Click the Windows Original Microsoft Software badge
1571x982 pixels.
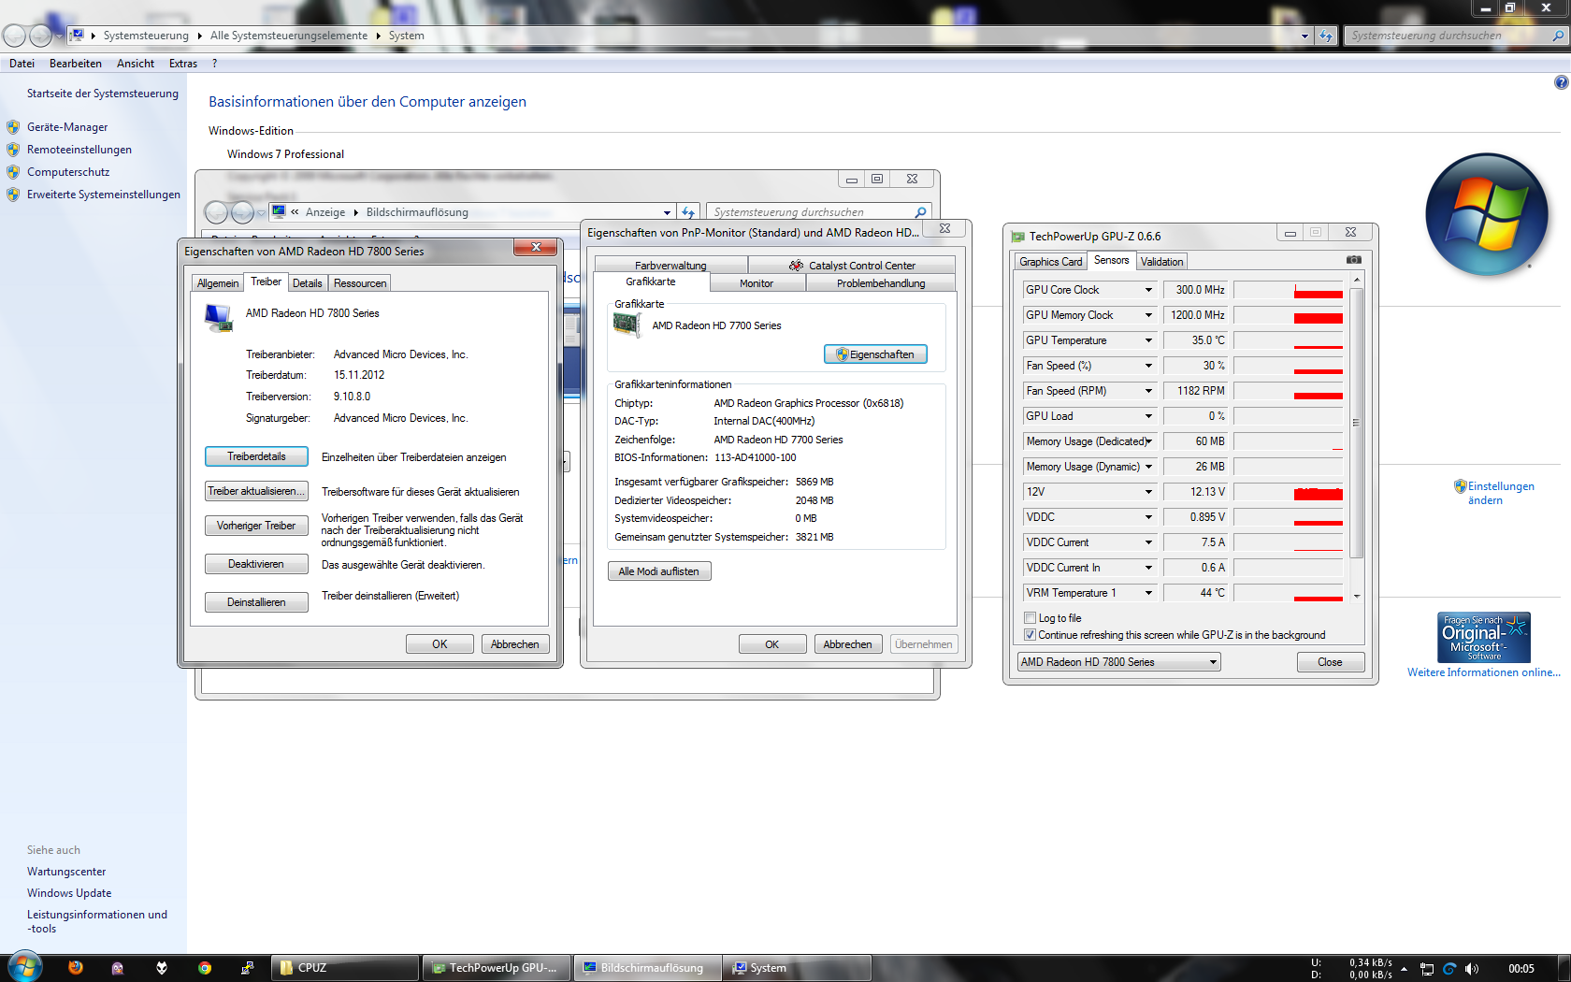[x=1484, y=637]
